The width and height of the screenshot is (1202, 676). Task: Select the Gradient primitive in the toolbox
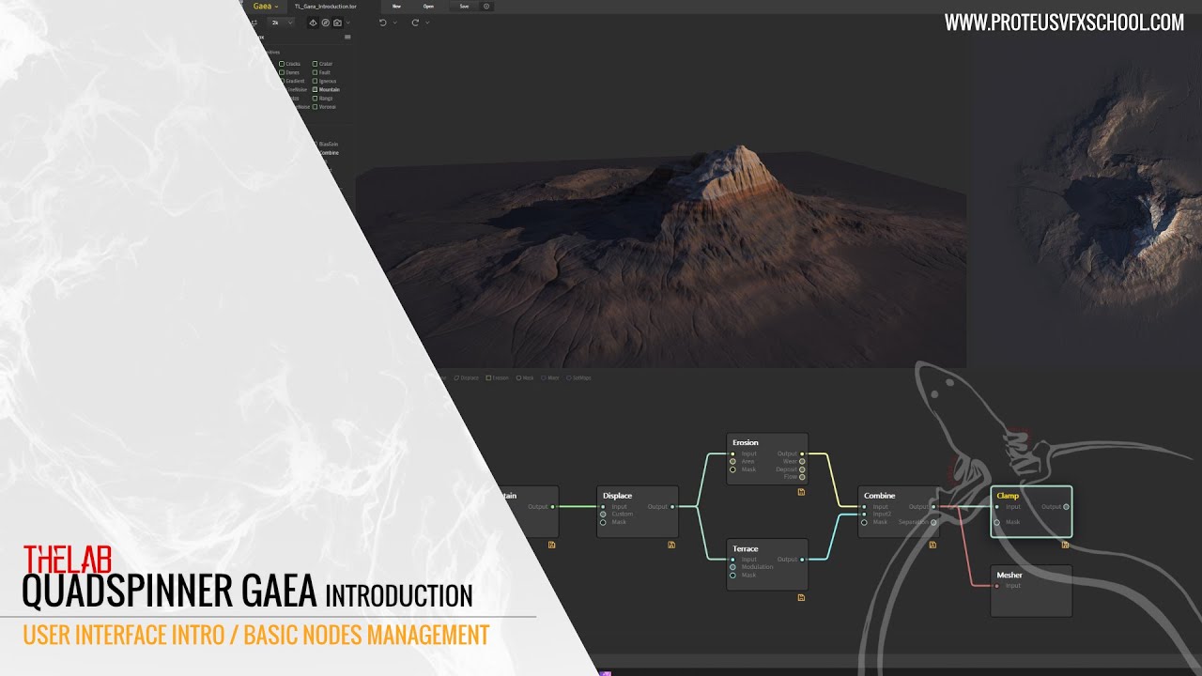pos(291,81)
